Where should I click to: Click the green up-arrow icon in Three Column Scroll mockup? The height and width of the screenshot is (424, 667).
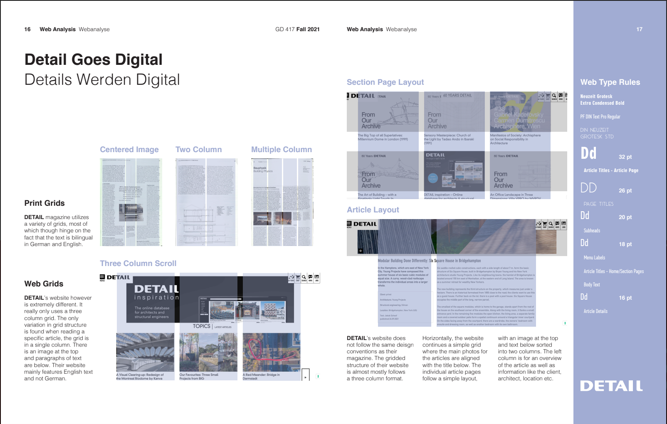318,376
